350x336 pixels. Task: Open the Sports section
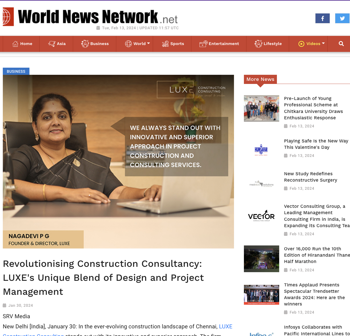[173, 44]
